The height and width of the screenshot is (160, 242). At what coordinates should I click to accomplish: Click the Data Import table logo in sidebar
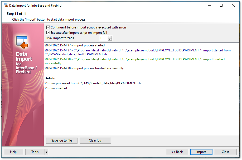[x=22, y=42]
